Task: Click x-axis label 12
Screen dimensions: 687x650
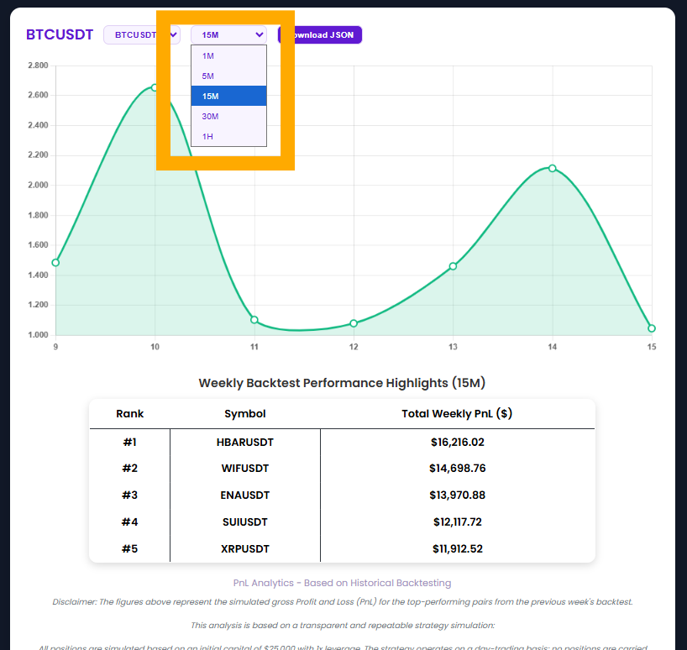Action: tap(354, 347)
